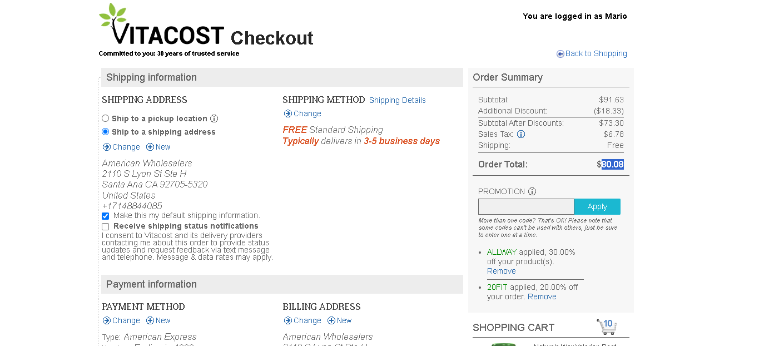Change the payment method

click(126, 320)
